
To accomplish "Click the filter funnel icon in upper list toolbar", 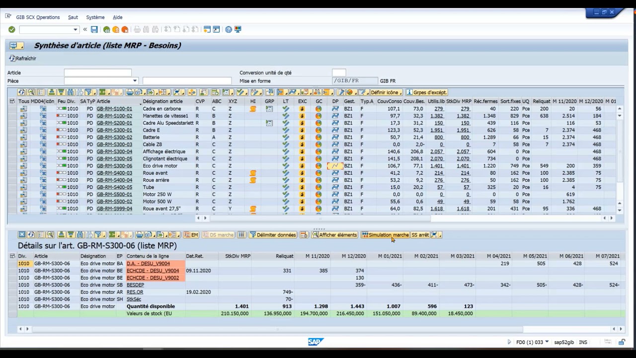I will 89,92.
